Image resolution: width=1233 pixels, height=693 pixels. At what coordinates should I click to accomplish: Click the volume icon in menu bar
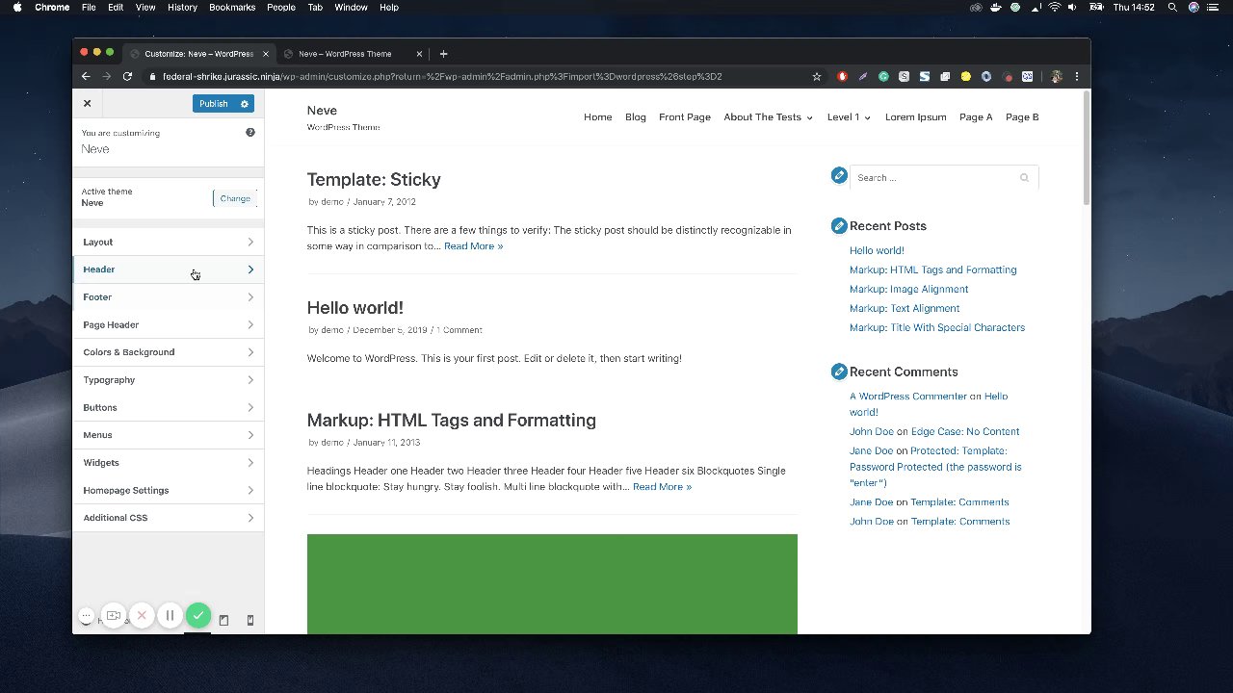pyautogui.click(x=1074, y=8)
